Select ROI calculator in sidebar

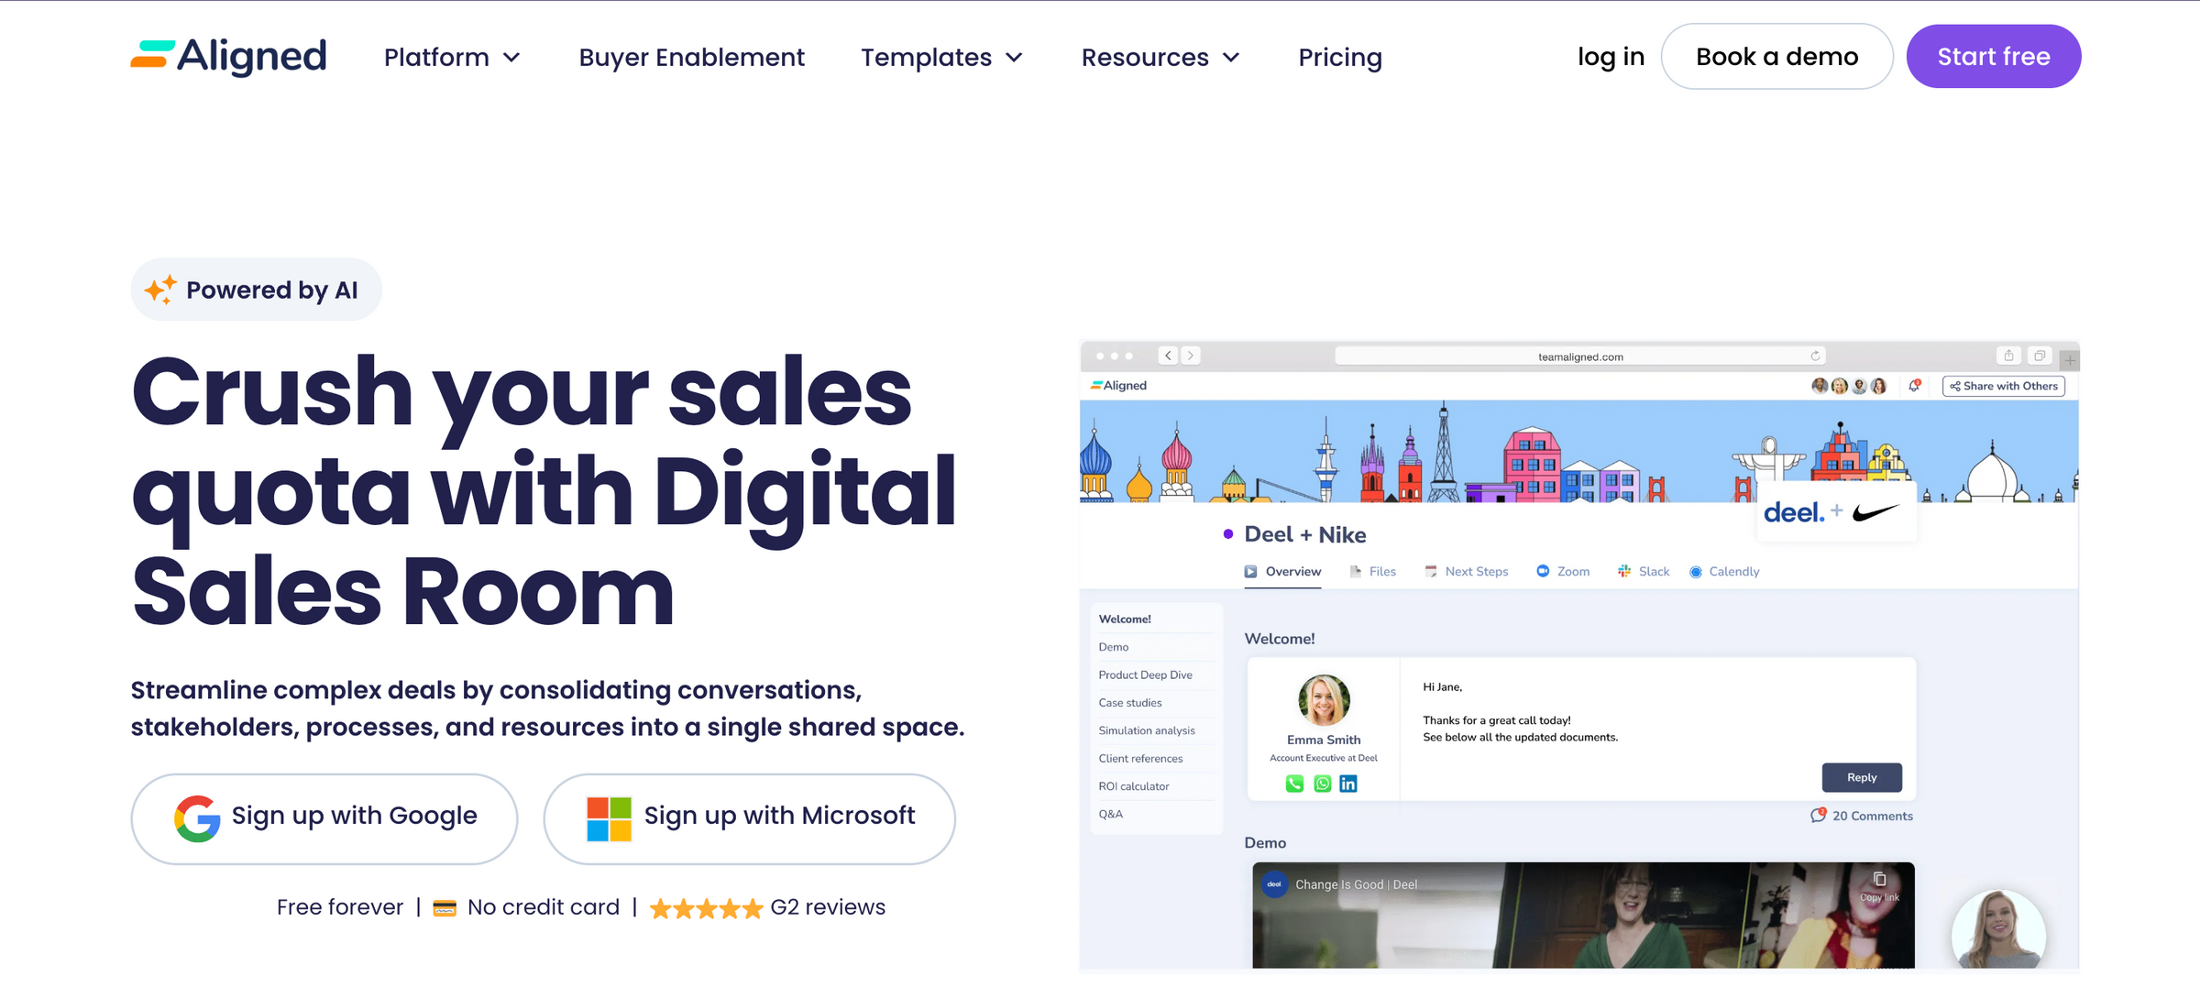pyautogui.click(x=1134, y=786)
